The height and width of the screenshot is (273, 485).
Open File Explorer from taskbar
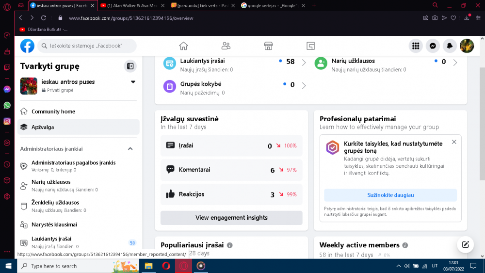tap(149, 266)
